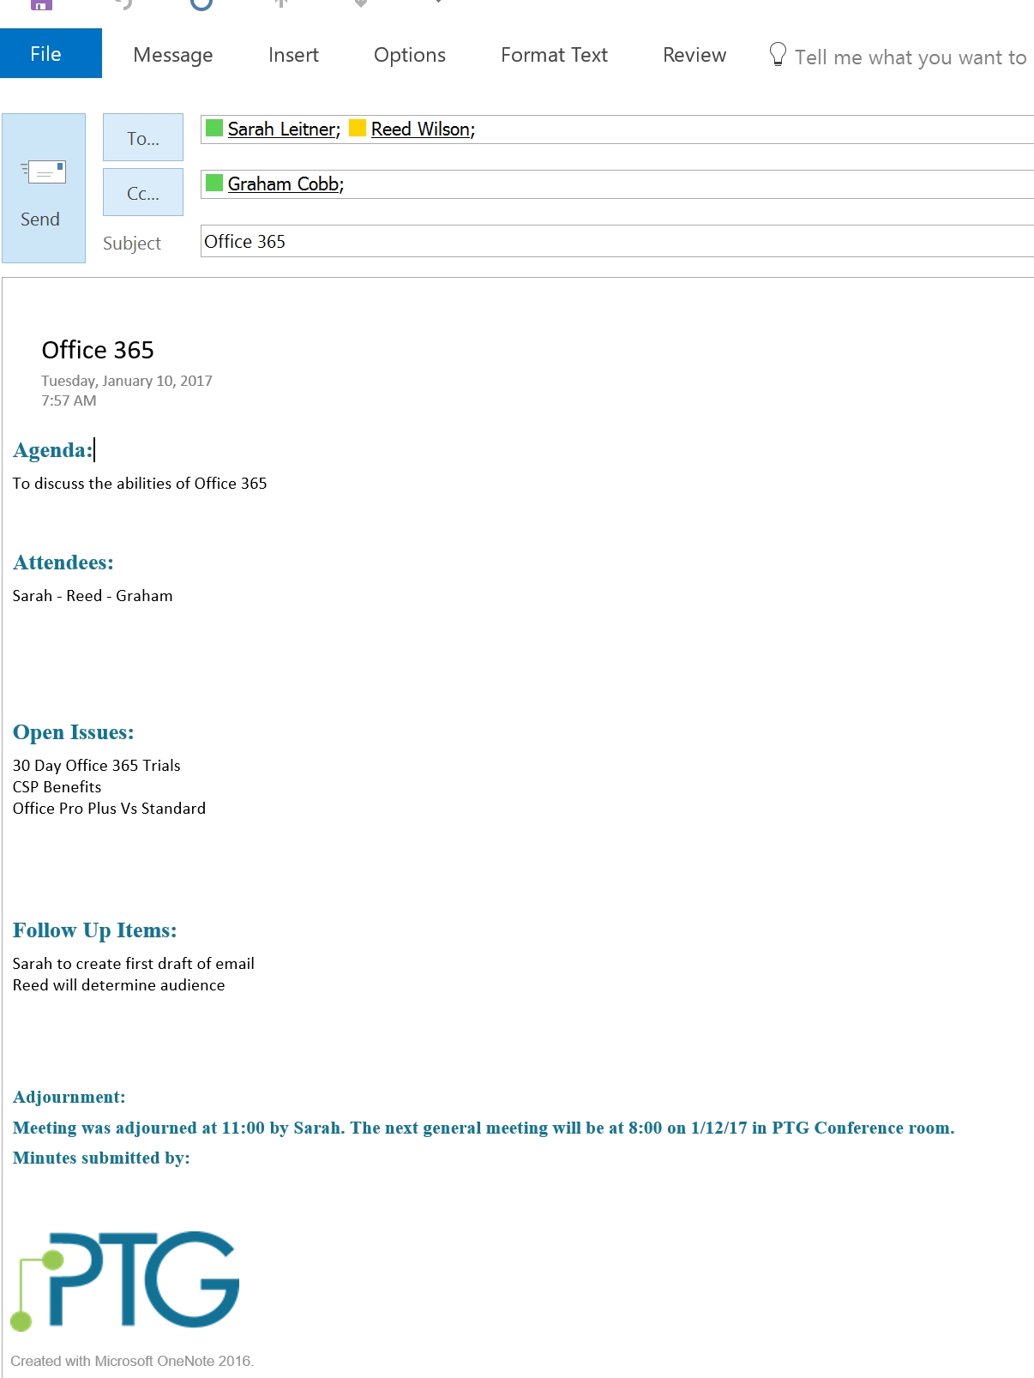Click the Subject field containing Office 365
1034x1378 pixels.
click(617, 241)
